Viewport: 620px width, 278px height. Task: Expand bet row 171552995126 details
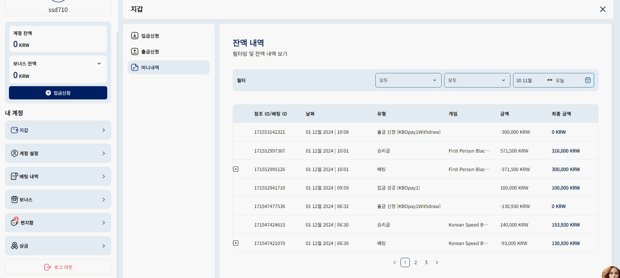pos(236,169)
